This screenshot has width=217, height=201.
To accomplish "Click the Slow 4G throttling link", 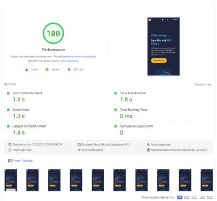I will point(92,150).
